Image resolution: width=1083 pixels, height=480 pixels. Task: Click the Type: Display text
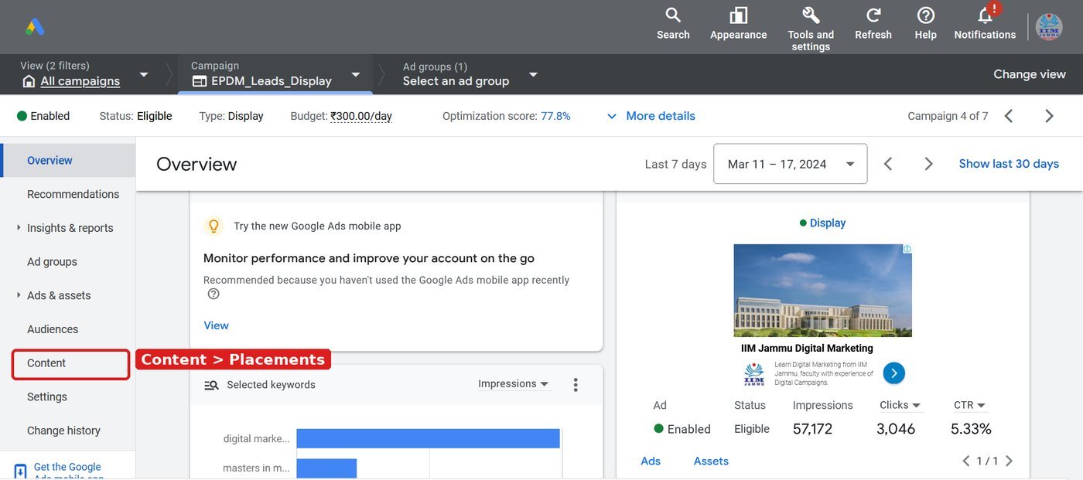click(x=231, y=116)
